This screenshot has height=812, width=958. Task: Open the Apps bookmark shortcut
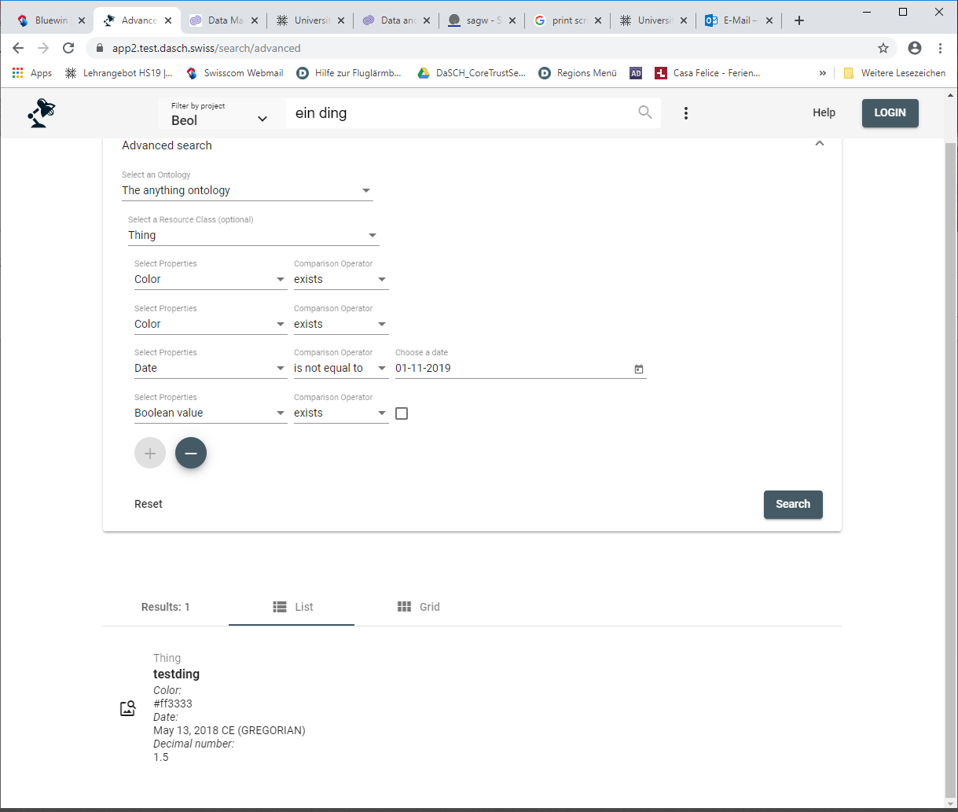coord(31,73)
